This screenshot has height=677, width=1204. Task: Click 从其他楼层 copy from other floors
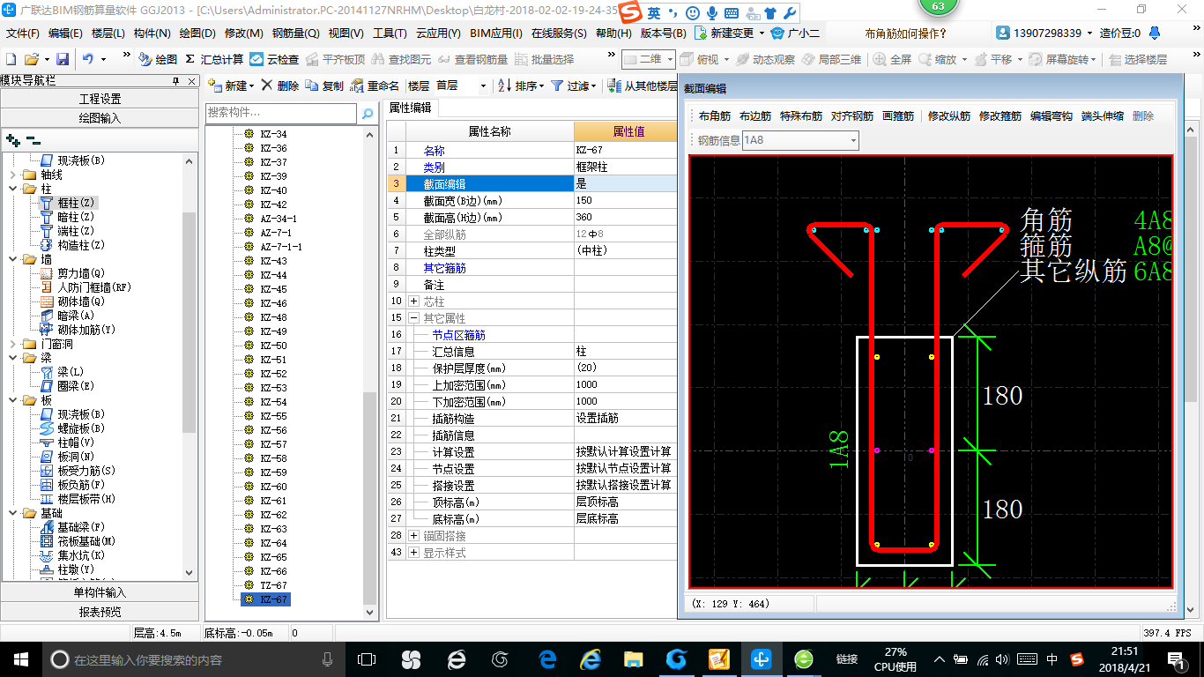click(x=643, y=86)
